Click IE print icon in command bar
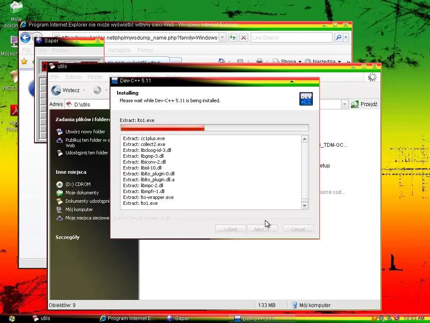Screen dimensions: 430x323 [x=260, y=61]
